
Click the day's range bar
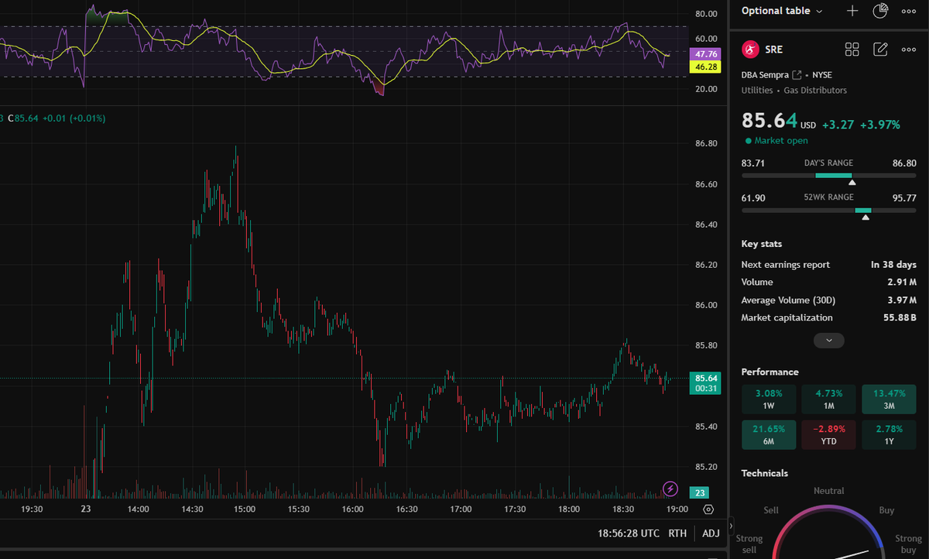pyautogui.click(x=829, y=176)
